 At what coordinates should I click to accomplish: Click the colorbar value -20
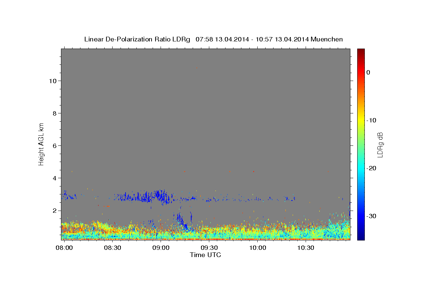coord(371,168)
